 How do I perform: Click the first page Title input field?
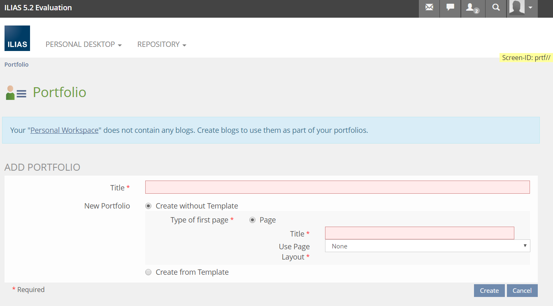coord(419,233)
